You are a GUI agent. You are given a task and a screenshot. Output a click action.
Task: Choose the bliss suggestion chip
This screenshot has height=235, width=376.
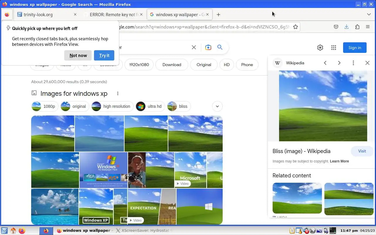coord(179,106)
